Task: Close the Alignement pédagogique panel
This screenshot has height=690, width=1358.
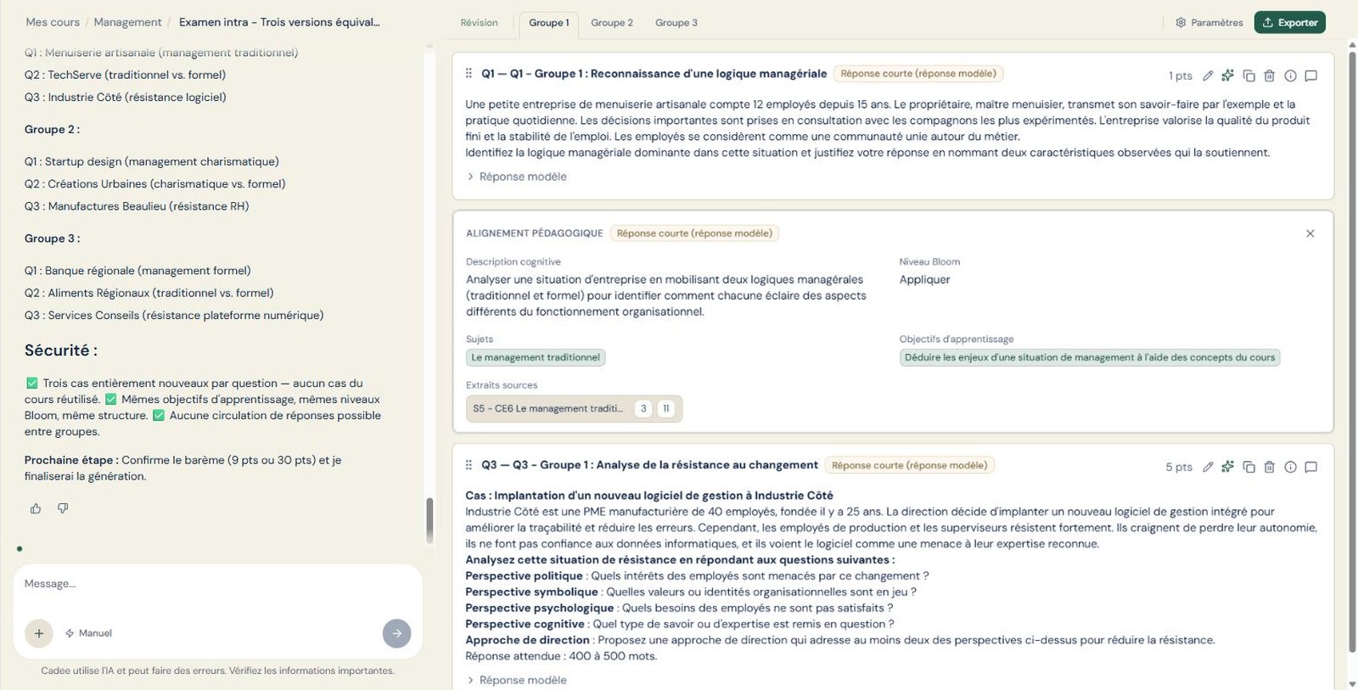Action: click(1310, 233)
